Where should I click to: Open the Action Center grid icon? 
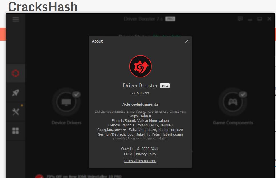(x=15, y=131)
